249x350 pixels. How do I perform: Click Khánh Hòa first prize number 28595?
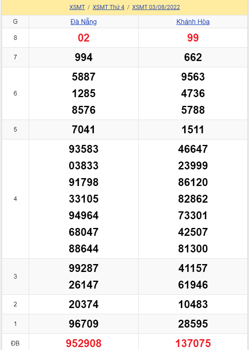tap(193, 324)
